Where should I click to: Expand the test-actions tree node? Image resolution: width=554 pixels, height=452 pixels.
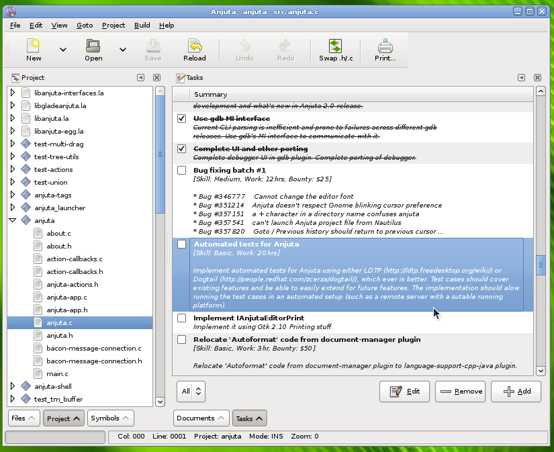13,169
